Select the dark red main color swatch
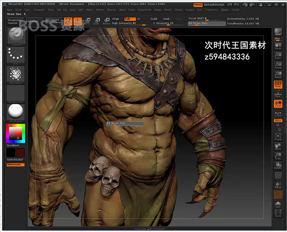This screenshot has width=287, height=232. [x=20, y=152]
